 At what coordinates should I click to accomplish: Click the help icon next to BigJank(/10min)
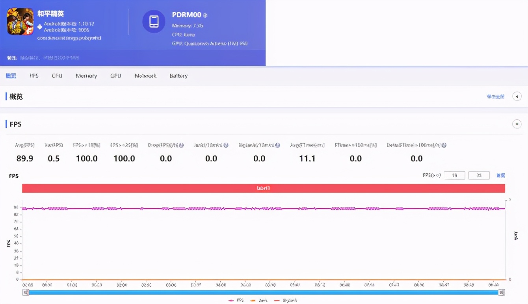tap(277, 145)
